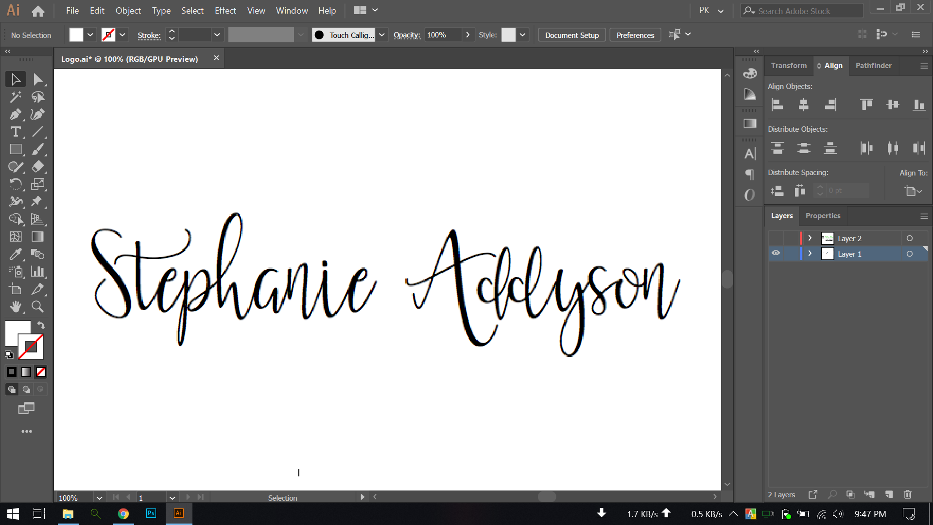Image resolution: width=933 pixels, height=525 pixels.
Task: Select the Curvature tool
Action: [x=38, y=114]
